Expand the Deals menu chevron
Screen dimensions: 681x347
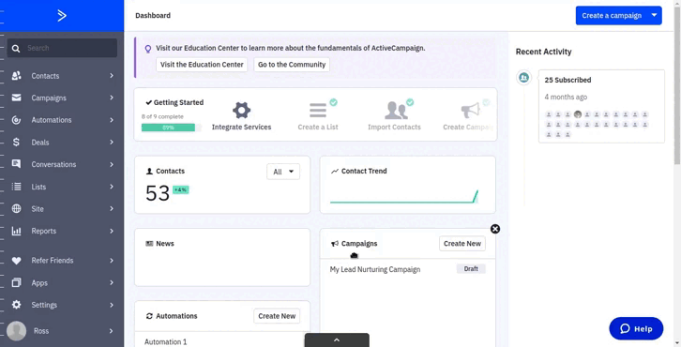pyautogui.click(x=112, y=142)
